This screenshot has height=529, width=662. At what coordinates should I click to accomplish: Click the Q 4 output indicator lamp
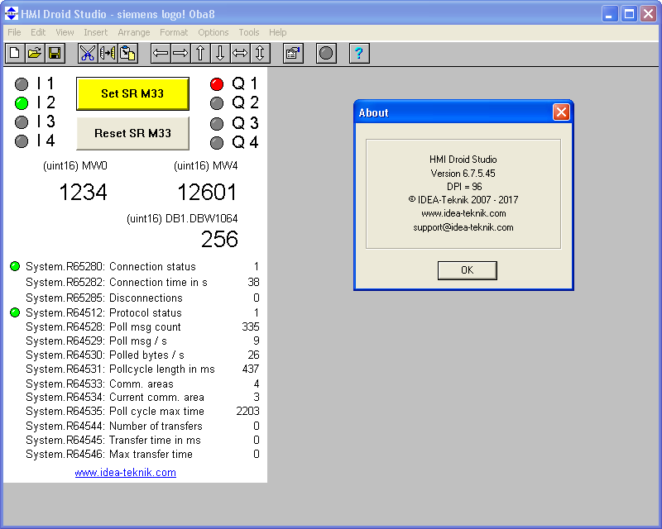pos(217,143)
